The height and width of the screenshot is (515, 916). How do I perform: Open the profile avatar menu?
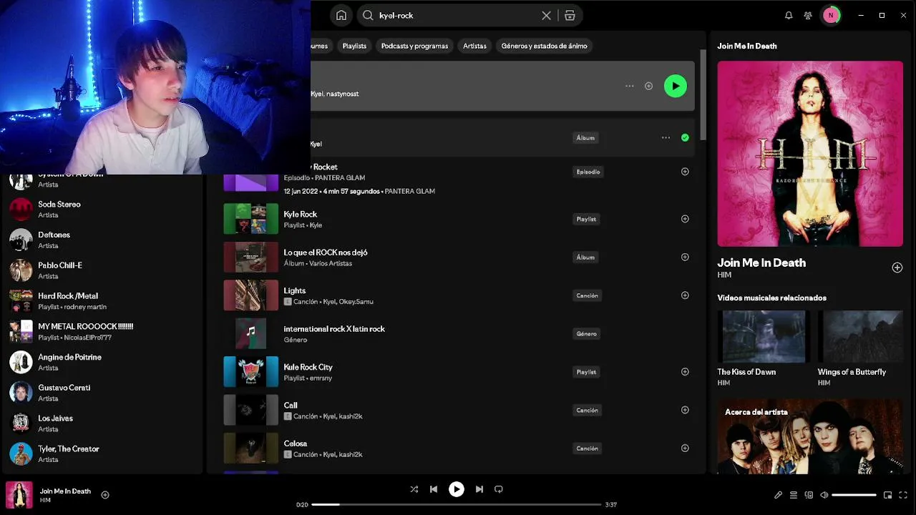click(831, 15)
